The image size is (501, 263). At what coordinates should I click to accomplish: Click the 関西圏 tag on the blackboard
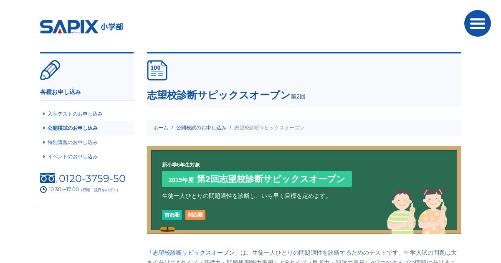195,215
